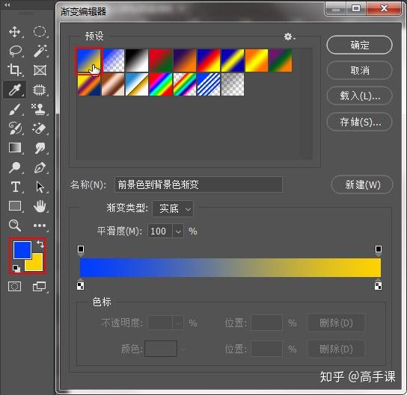The width and height of the screenshot is (407, 395).
Task: Select the Frame tool
Action: [x=40, y=70]
